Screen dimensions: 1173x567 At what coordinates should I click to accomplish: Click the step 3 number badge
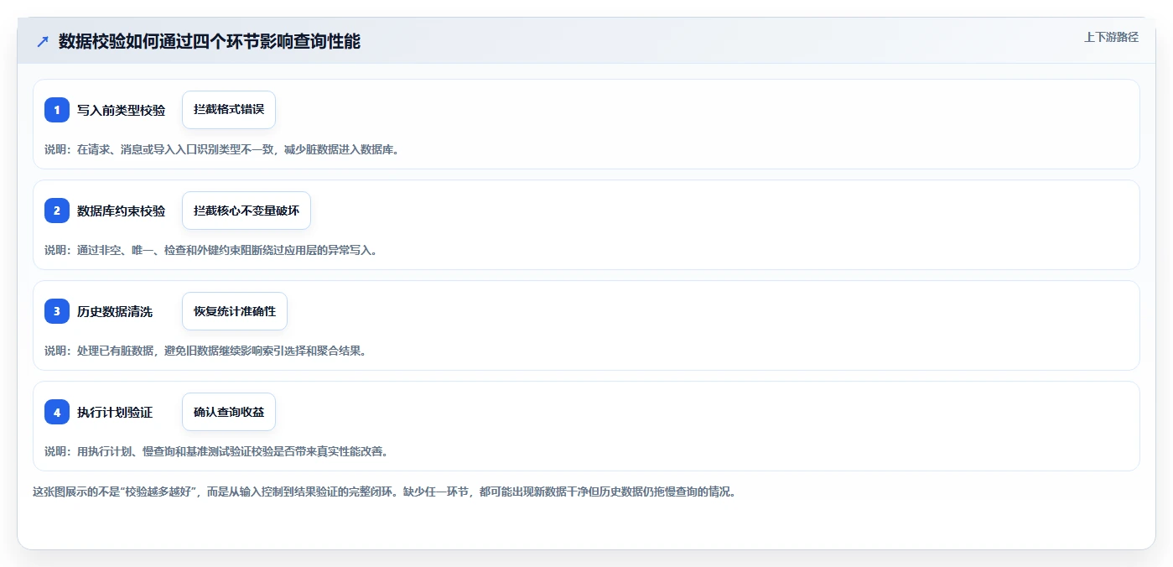point(57,311)
